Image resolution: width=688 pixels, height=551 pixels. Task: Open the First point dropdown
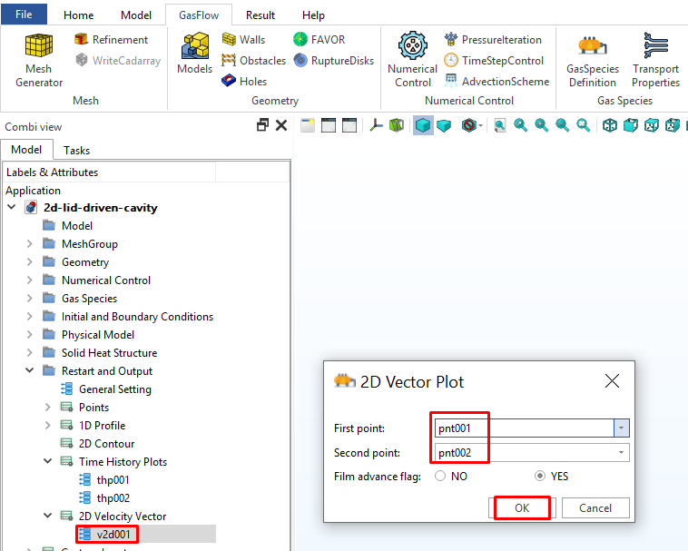coord(621,428)
